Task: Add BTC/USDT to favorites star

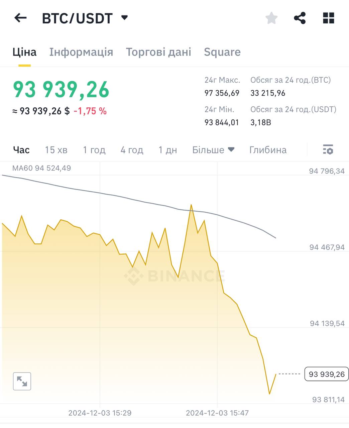Action: point(271,18)
